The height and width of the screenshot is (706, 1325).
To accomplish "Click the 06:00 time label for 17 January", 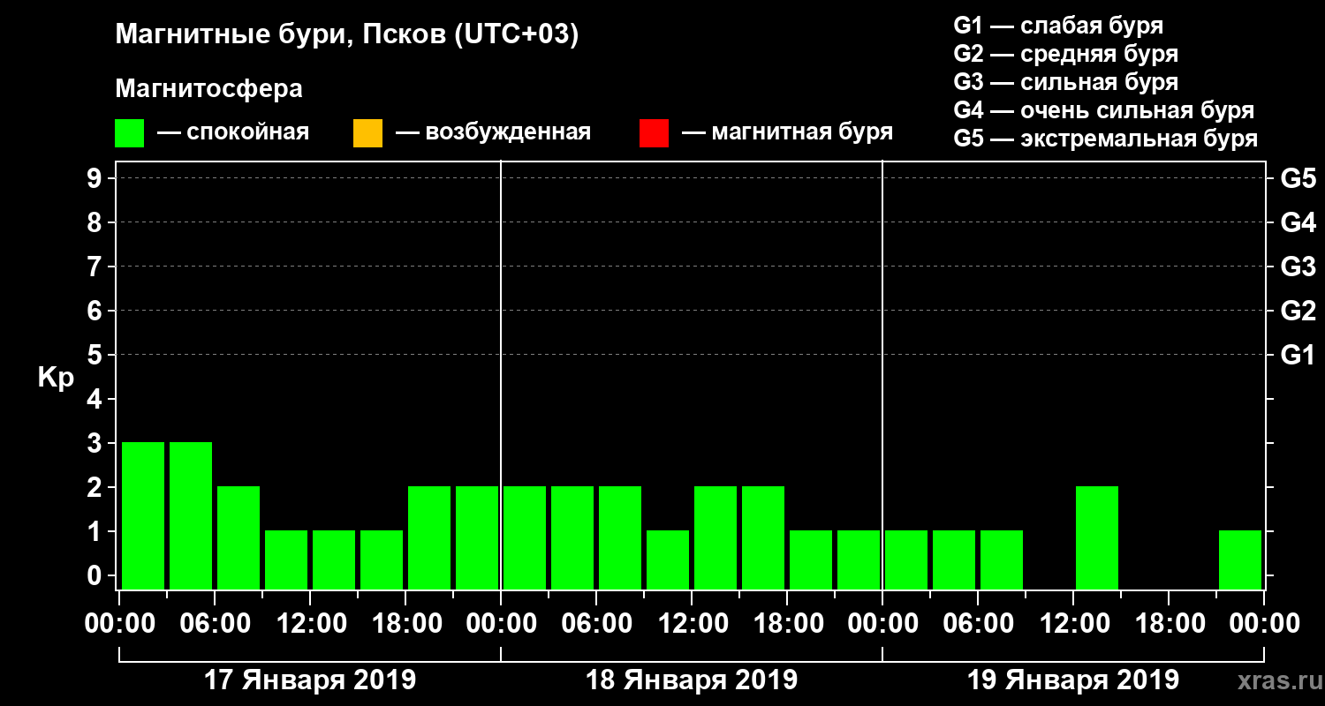I will point(216,624).
